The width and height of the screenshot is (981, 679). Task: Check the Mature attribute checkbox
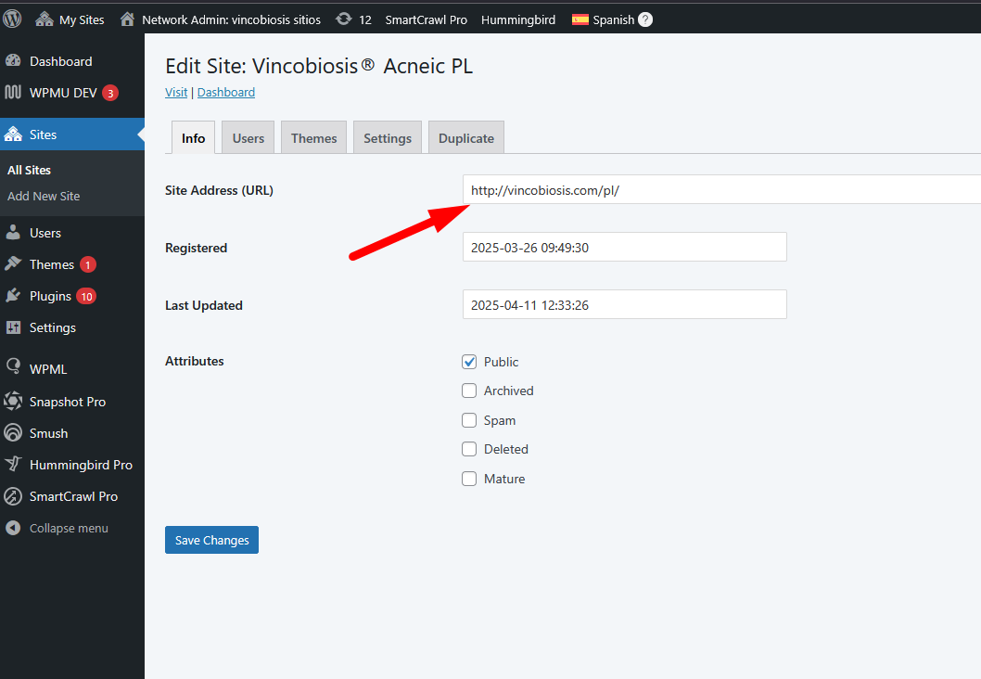click(469, 479)
